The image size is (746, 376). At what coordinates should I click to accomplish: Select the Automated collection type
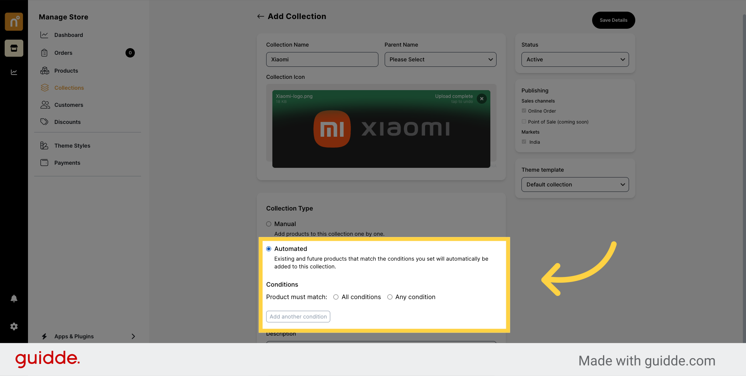(268, 249)
